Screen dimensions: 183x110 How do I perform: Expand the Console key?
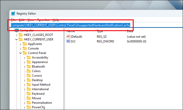point(20,48)
